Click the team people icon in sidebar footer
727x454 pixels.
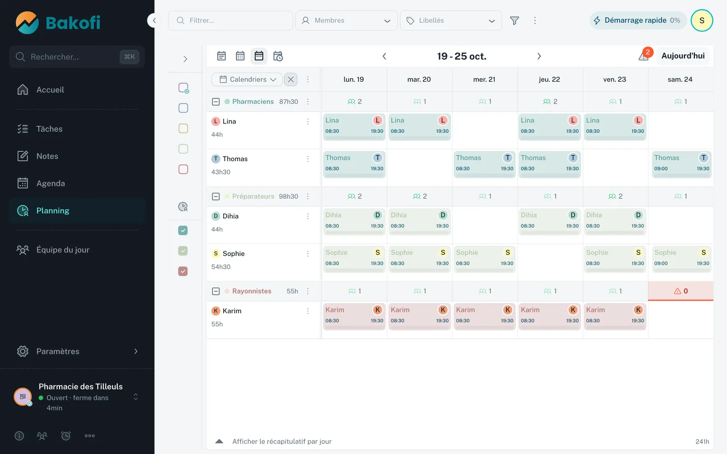[x=42, y=436]
